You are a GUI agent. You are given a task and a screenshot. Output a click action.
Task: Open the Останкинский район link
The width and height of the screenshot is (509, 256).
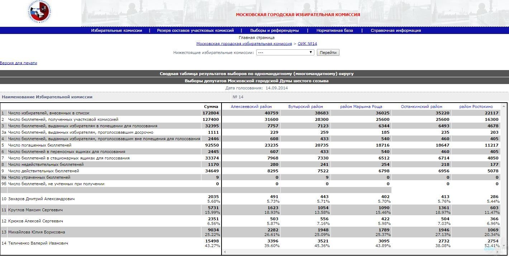click(x=421, y=107)
